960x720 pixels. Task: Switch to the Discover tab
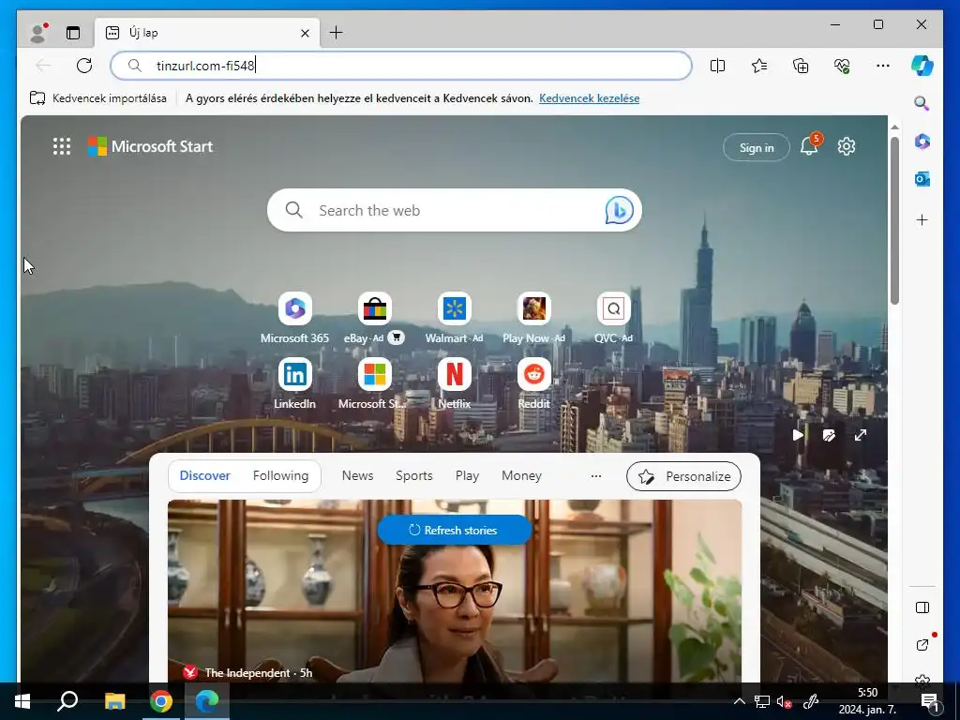coord(204,475)
